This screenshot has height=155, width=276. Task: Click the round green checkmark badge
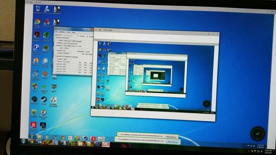click(x=257, y=134)
